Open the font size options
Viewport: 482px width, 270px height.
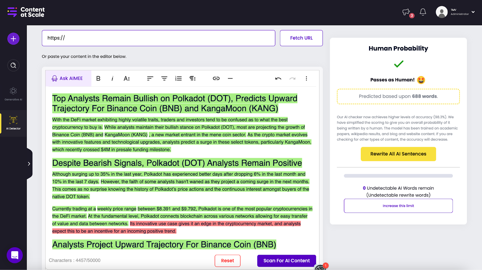(127, 78)
